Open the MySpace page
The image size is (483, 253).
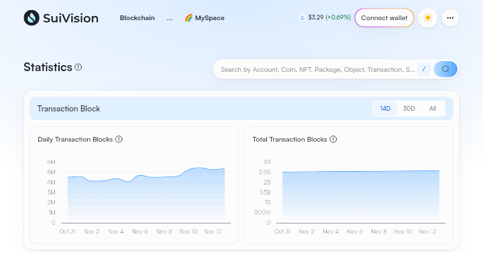tap(205, 18)
